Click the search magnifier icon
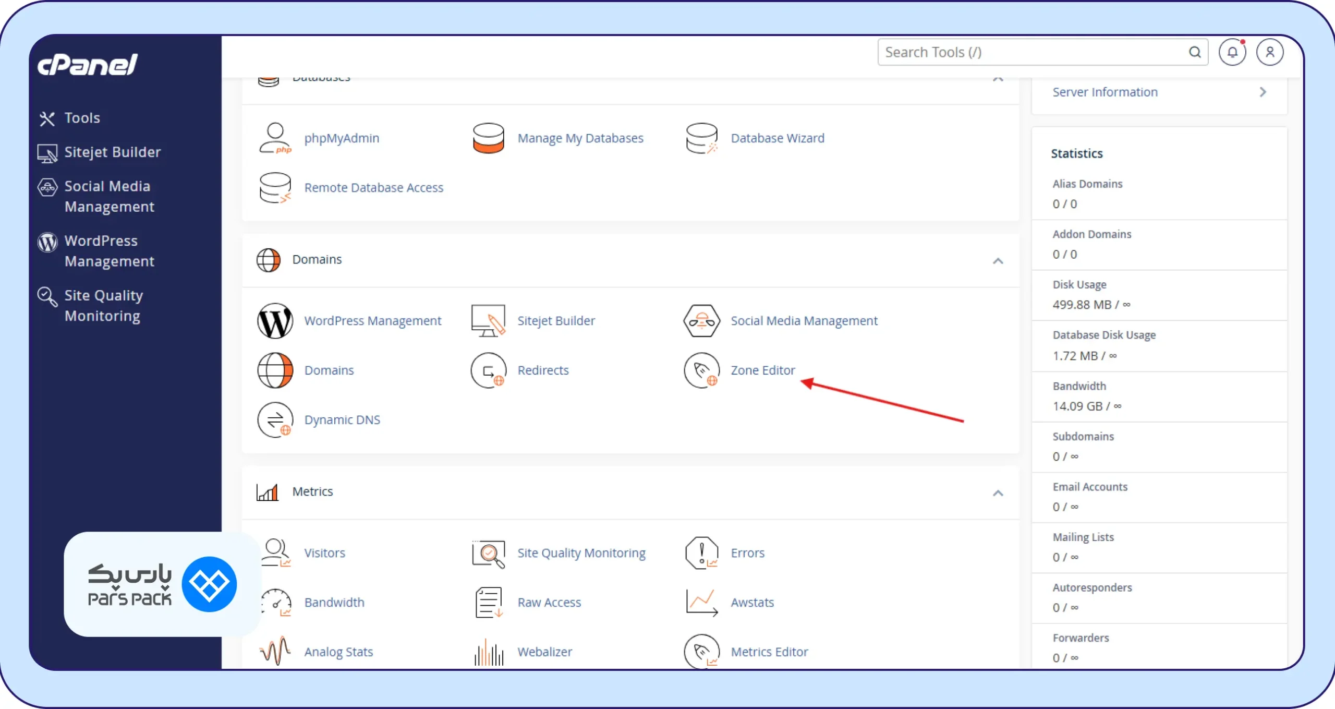This screenshot has height=709, width=1335. [1195, 52]
